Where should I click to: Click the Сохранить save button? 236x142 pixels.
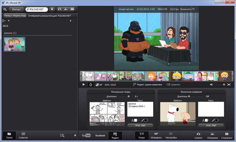click(227, 135)
